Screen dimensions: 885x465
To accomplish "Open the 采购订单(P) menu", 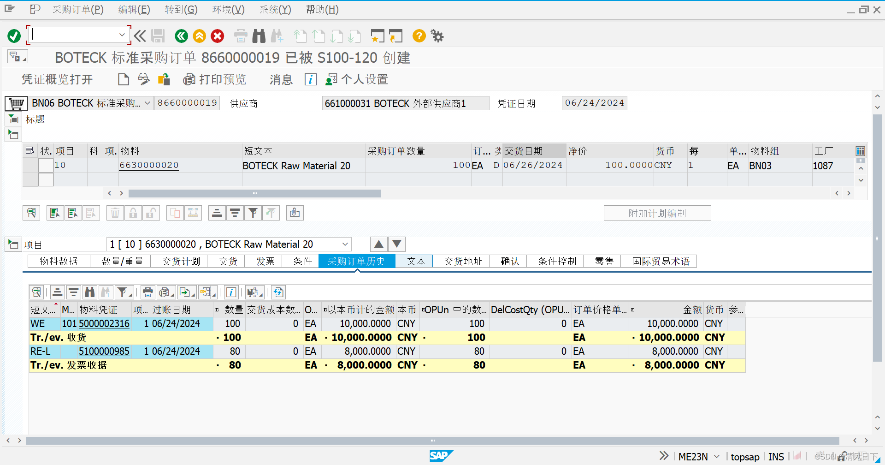I will pos(78,10).
